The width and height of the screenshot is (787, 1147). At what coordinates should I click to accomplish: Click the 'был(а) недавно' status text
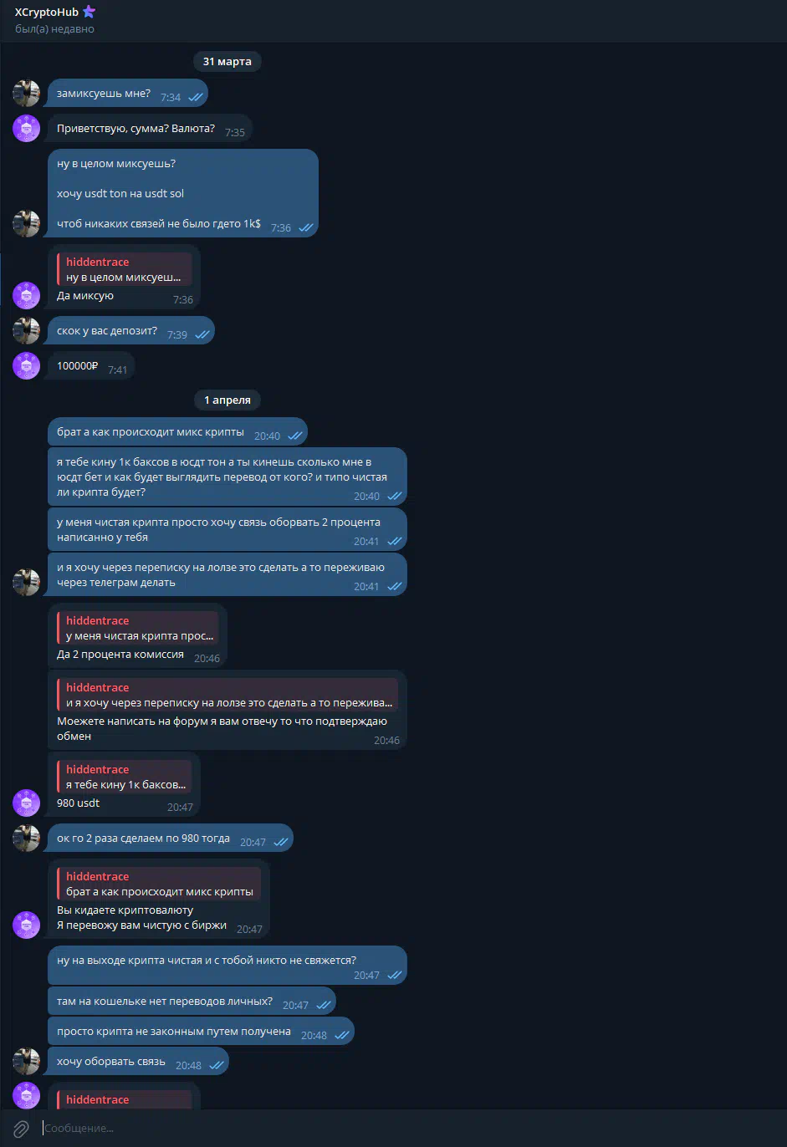[x=54, y=29]
